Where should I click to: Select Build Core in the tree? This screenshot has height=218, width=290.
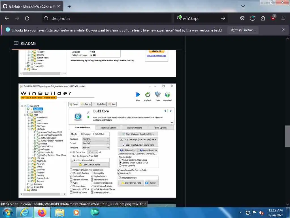(38, 109)
